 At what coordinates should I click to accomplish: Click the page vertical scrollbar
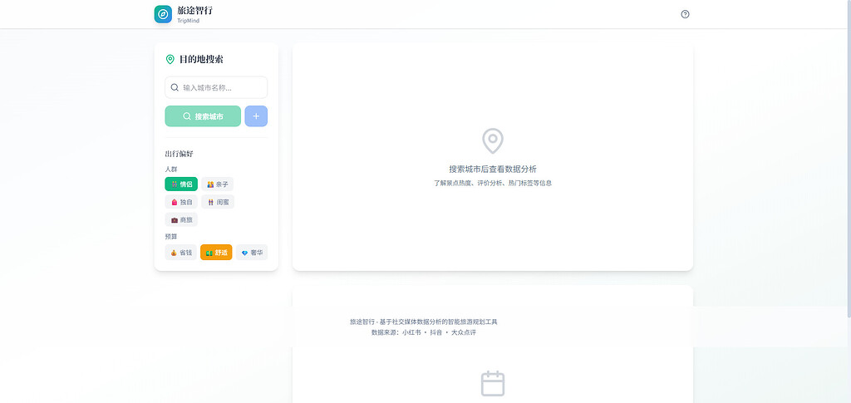click(x=849, y=159)
